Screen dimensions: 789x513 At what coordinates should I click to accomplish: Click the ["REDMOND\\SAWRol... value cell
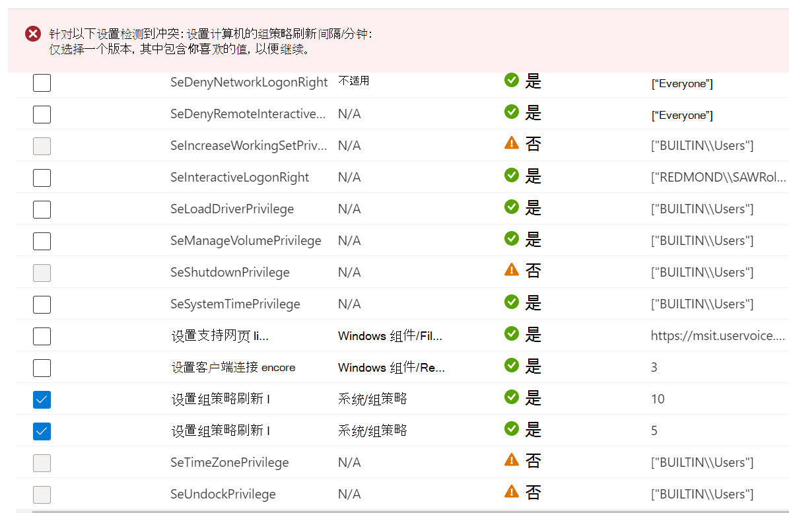tap(718, 177)
